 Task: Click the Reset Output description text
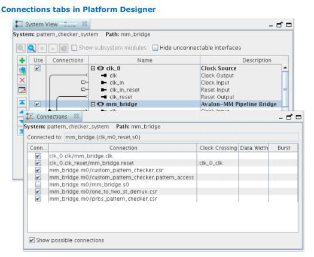(x=218, y=97)
